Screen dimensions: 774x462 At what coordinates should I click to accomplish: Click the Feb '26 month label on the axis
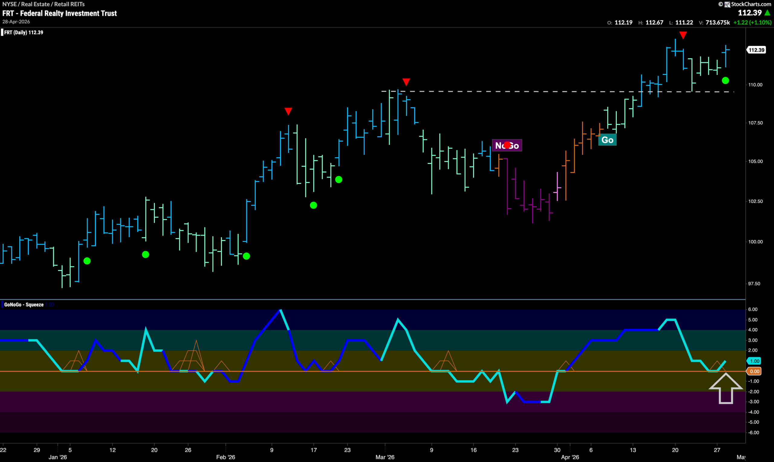(x=226, y=457)
